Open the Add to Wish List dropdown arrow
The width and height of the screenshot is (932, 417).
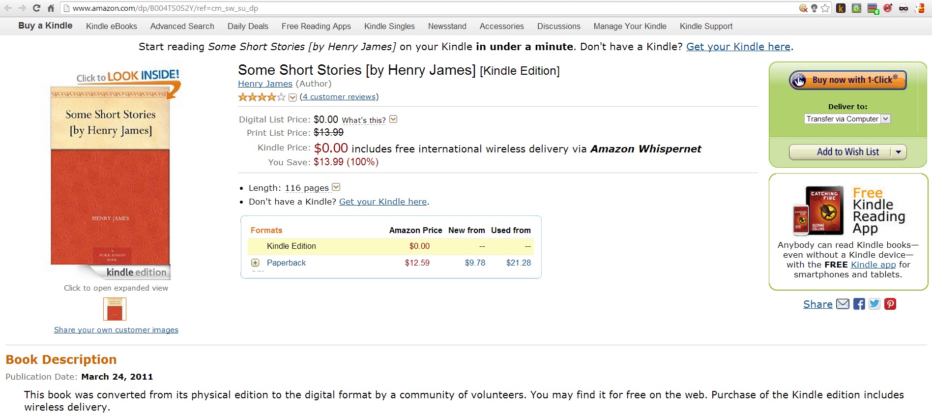[899, 152]
